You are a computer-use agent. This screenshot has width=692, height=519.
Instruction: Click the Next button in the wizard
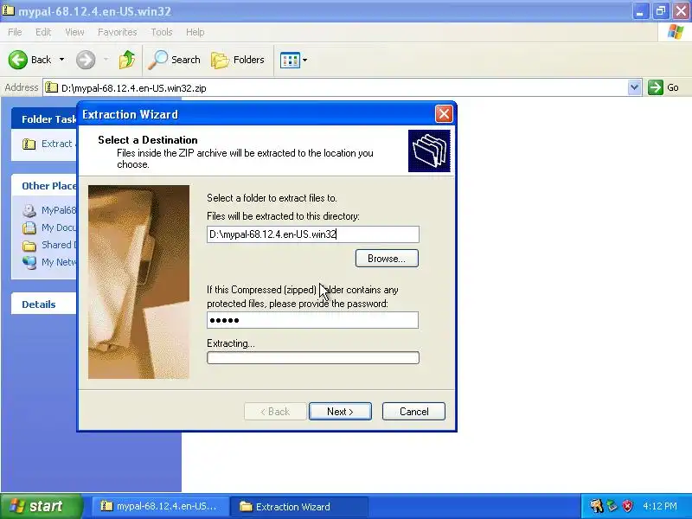pyautogui.click(x=340, y=412)
